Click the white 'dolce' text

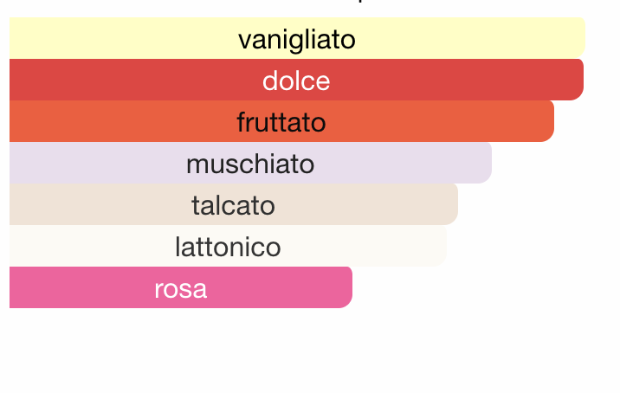click(296, 81)
